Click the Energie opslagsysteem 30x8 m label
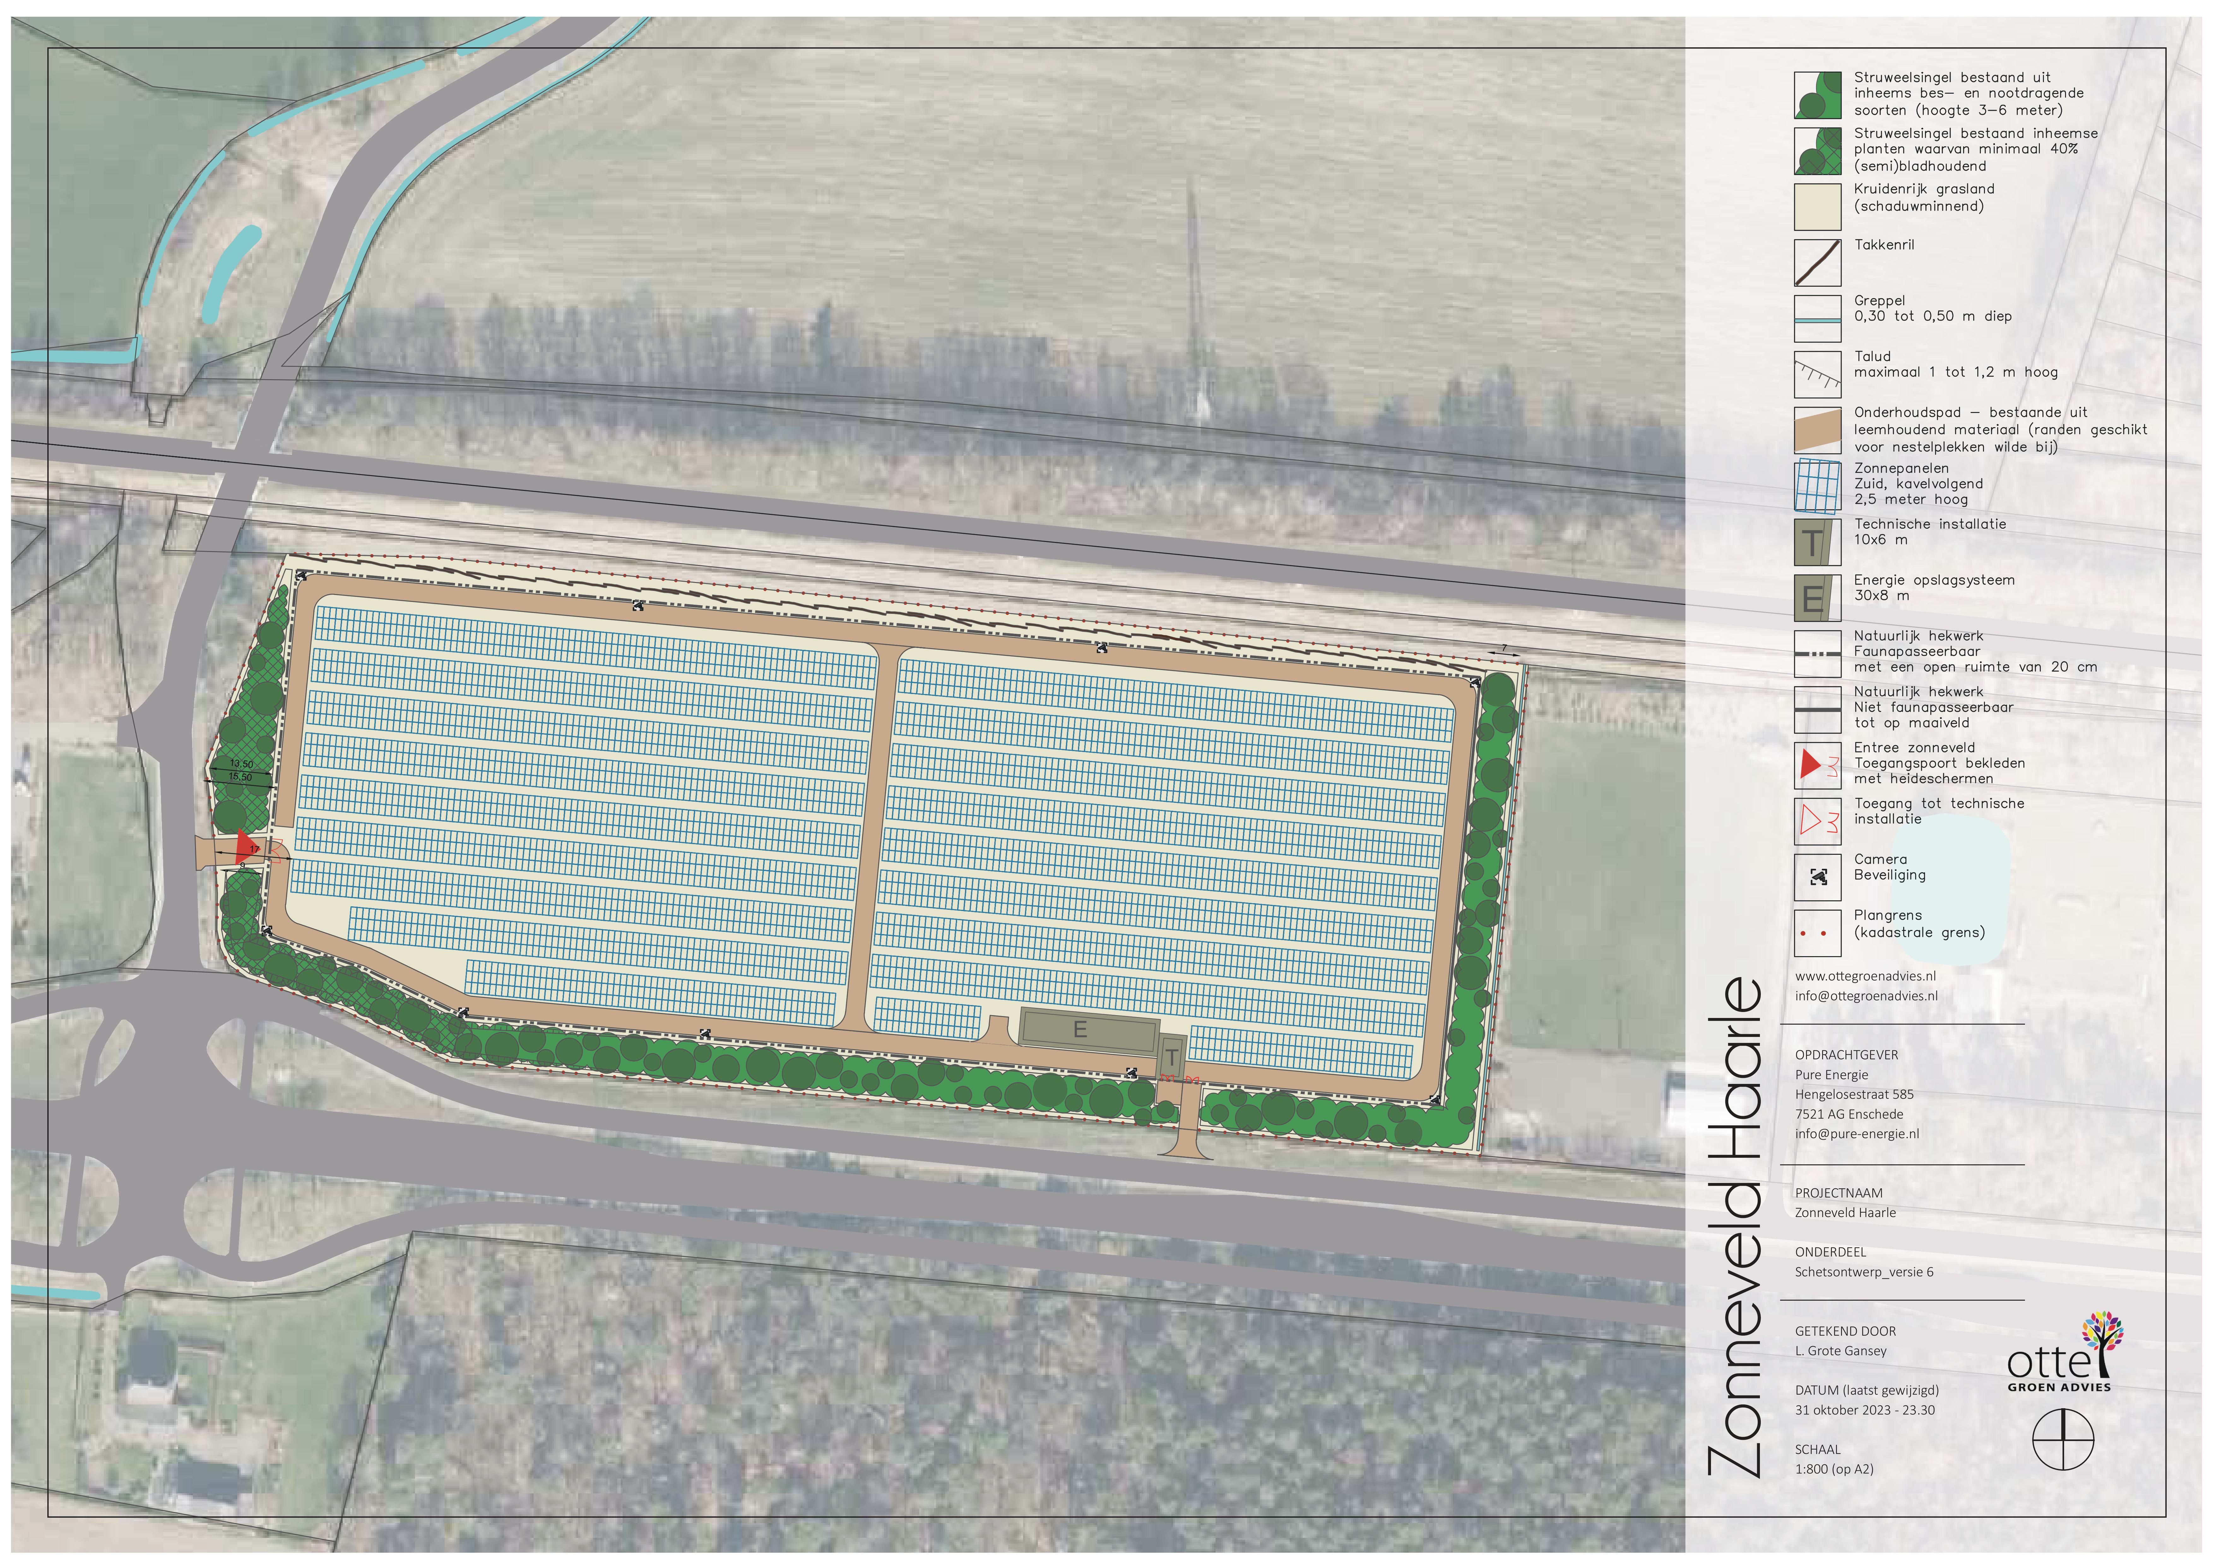The height and width of the screenshot is (1565, 2214). (x=1934, y=588)
